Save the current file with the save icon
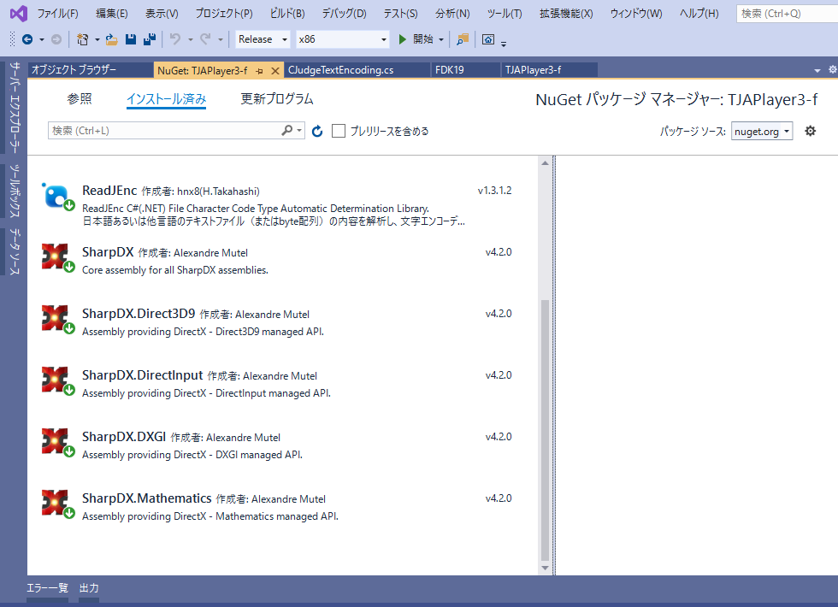 (x=130, y=38)
